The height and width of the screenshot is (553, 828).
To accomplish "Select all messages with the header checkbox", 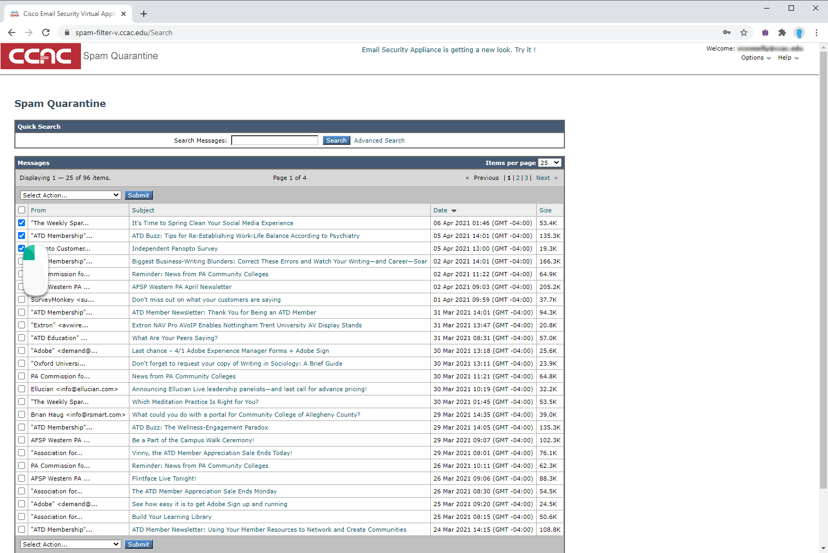I will (x=21, y=210).
